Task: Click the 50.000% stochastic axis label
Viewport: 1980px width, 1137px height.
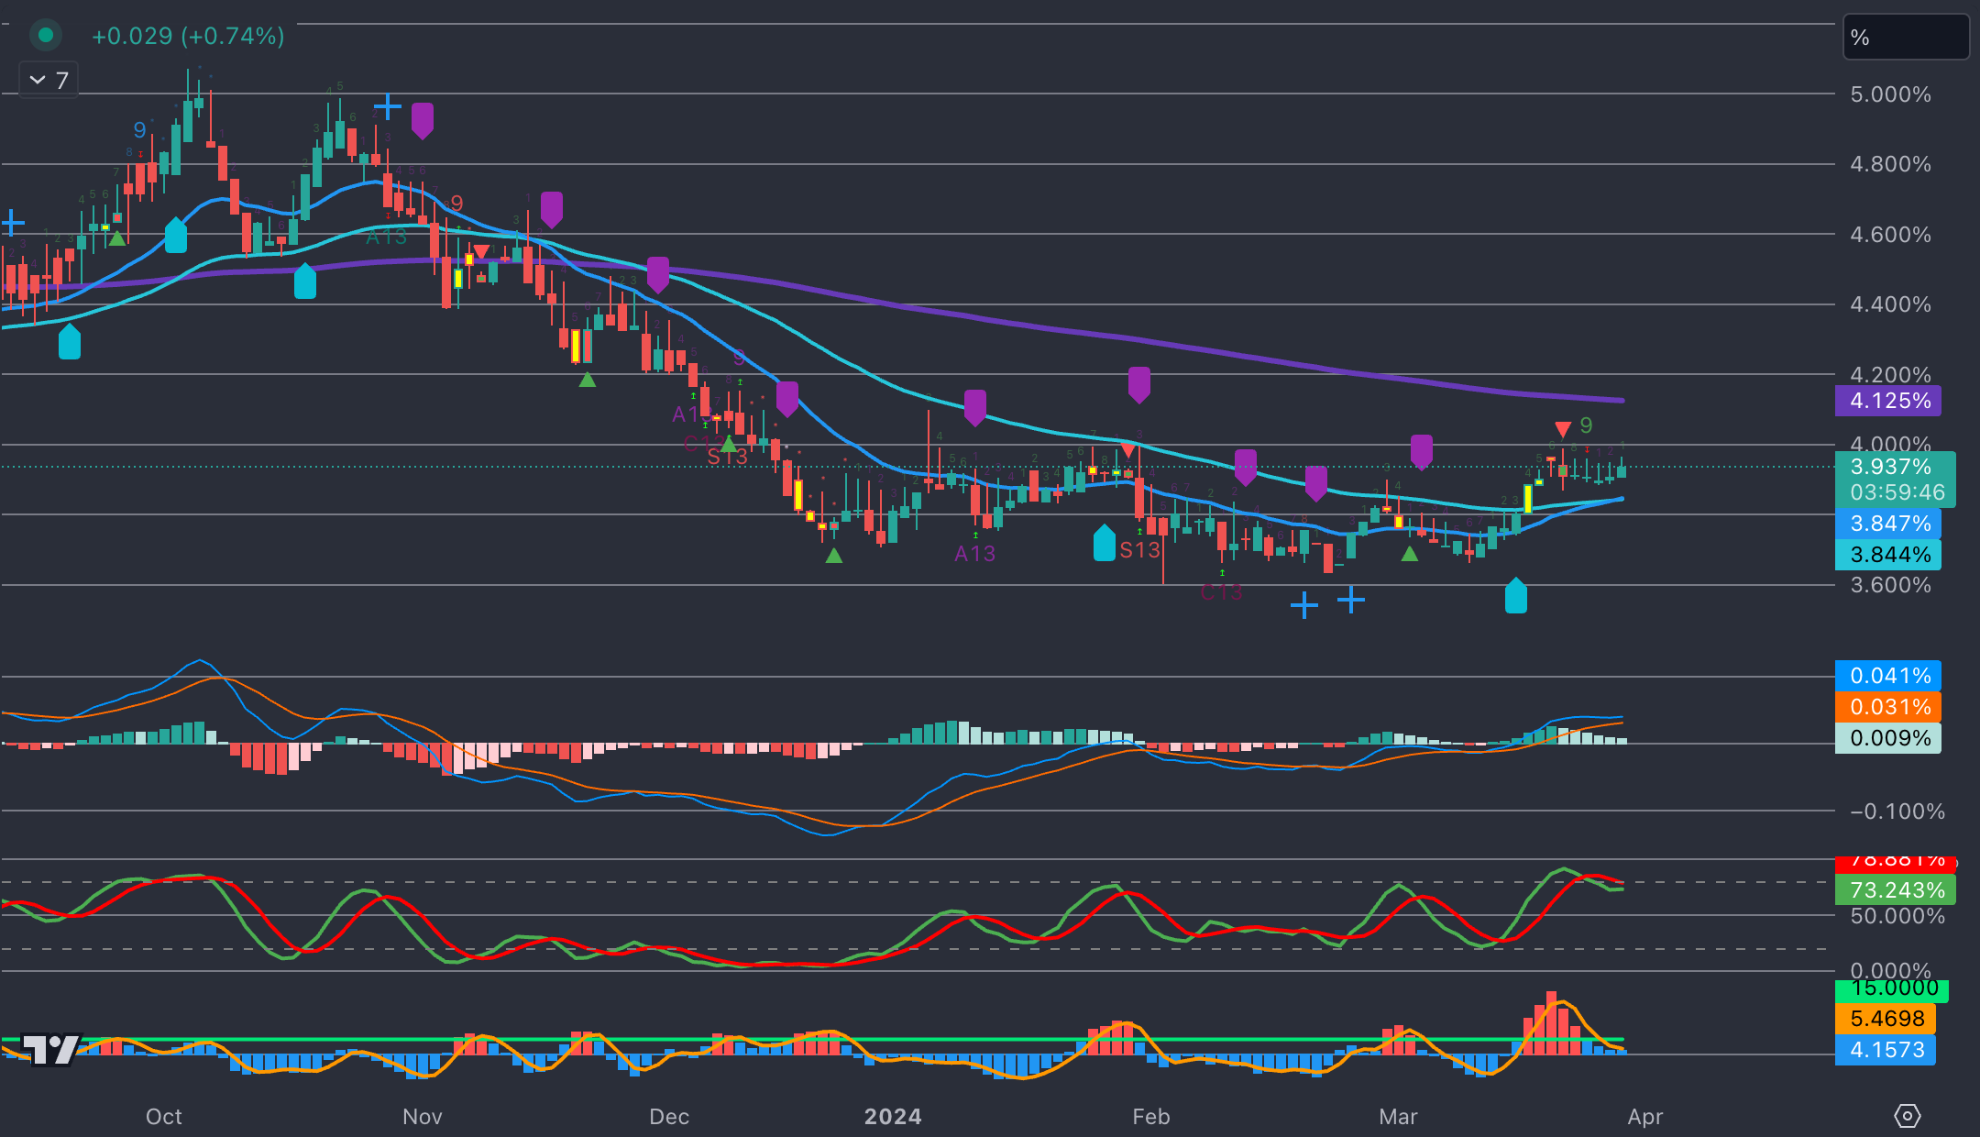Action: tap(1897, 916)
